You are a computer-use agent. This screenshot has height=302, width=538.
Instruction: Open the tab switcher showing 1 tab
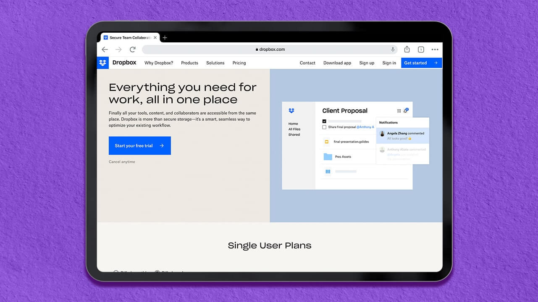(421, 49)
